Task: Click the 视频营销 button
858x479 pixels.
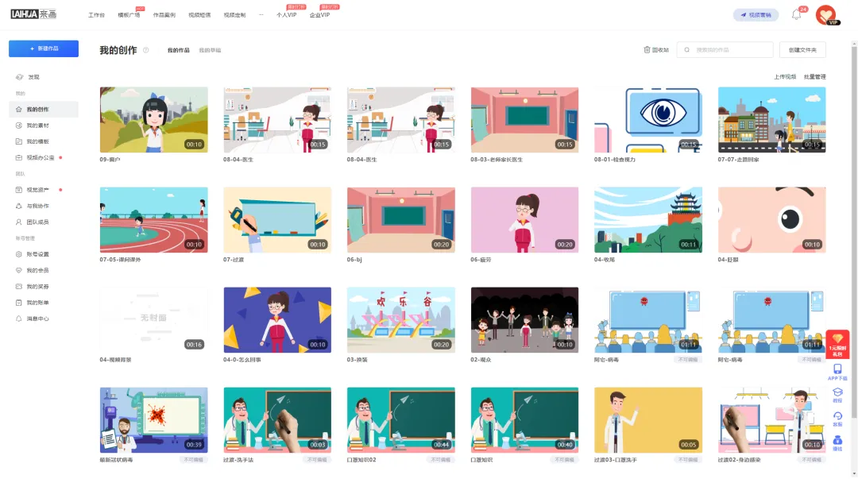Action: click(756, 15)
